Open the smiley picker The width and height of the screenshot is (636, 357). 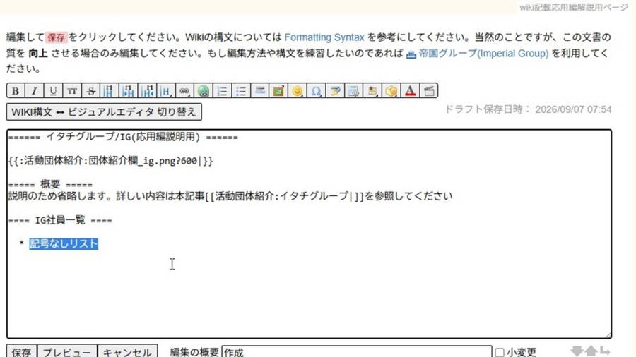pos(297,91)
